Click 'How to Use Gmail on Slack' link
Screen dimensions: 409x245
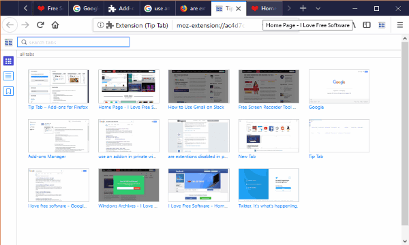[196, 107]
